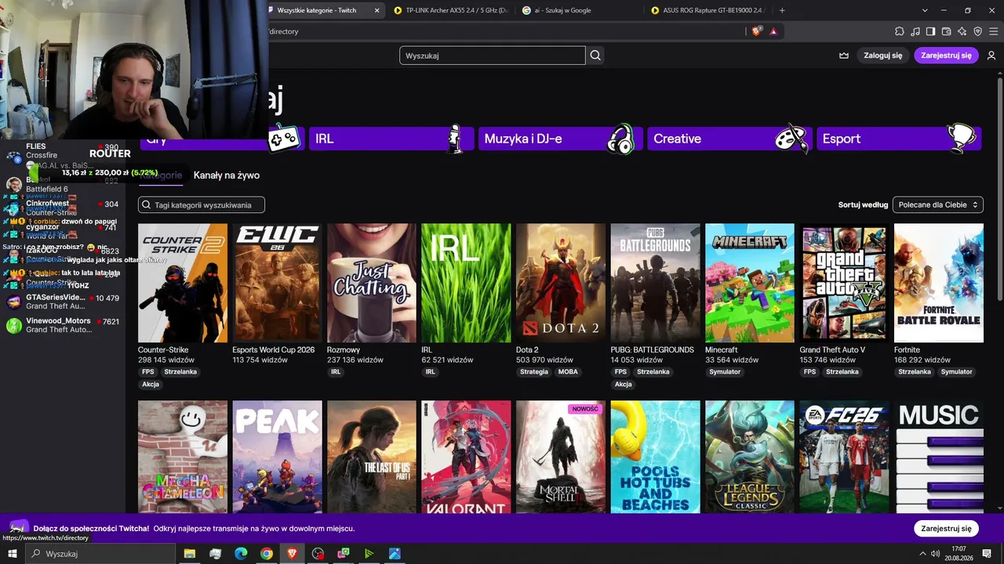The image size is (1004, 564).
Task: Open the Vinewood_Motors channel in sidebar
Action: tap(63, 325)
